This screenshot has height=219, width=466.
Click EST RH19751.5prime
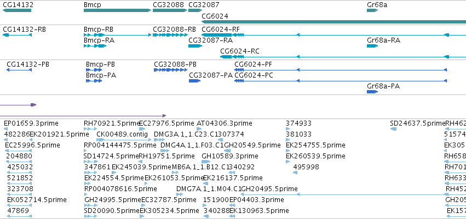[141, 162]
